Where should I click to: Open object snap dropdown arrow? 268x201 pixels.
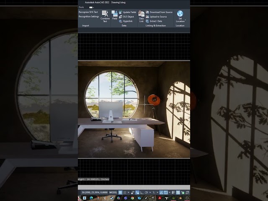coord(170,193)
